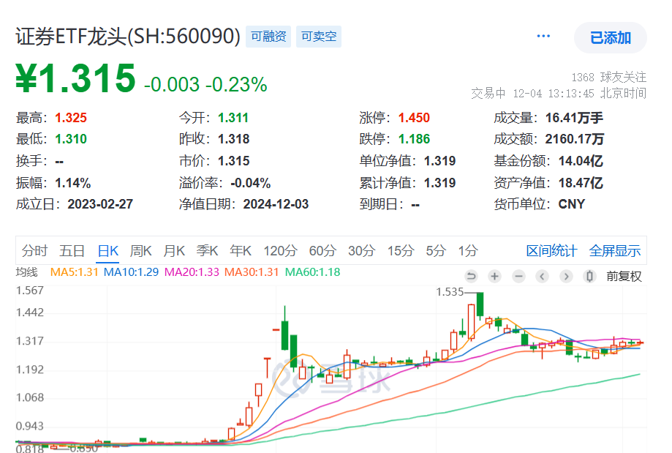672x453 pixels.
Task: Click the 跌停 value 1.186
Action: [414, 139]
